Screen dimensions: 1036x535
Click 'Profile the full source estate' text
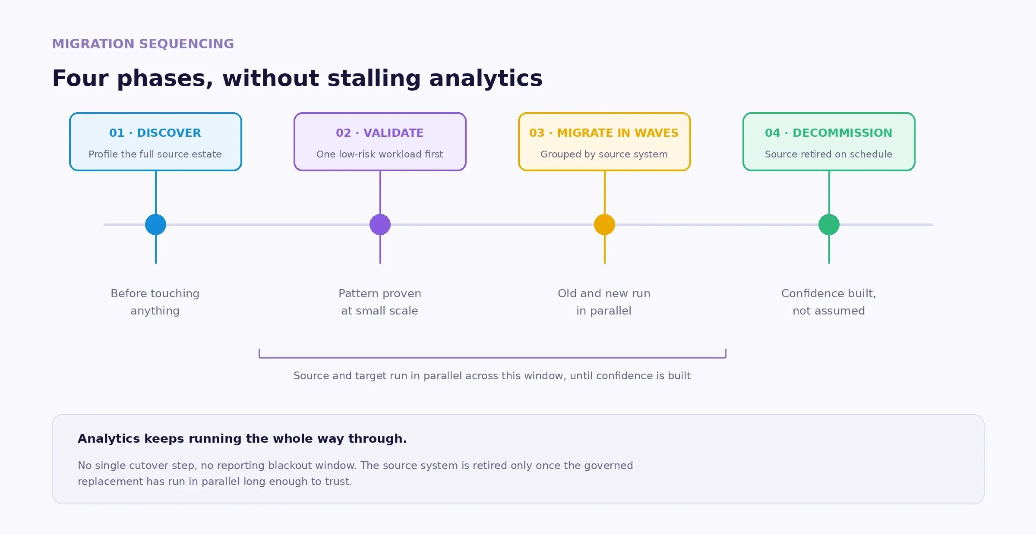click(155, 154)
